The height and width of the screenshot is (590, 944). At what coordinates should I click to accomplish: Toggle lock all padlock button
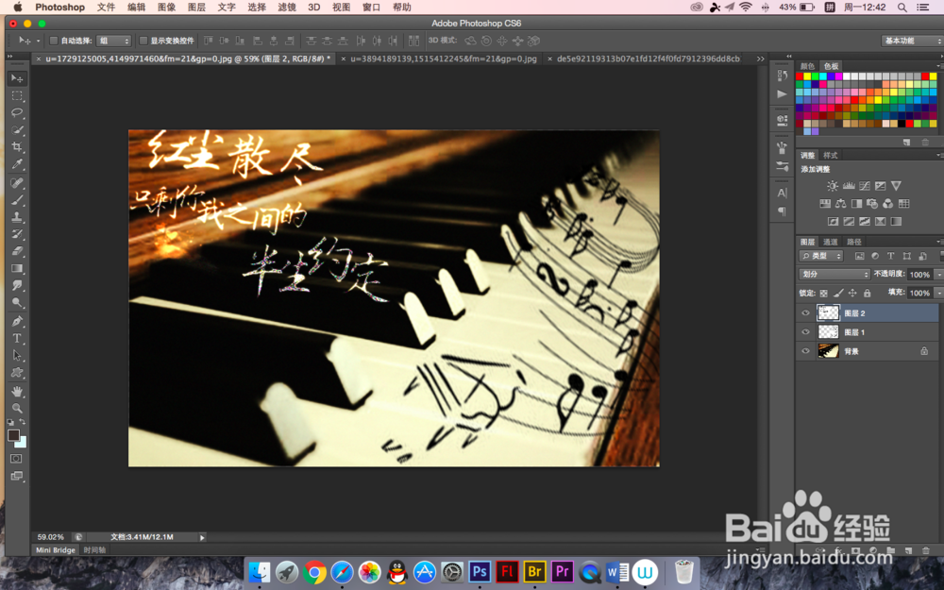tap(867, 294)
